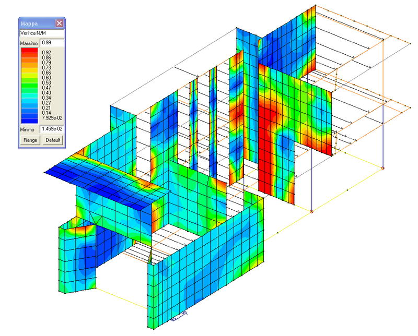The image size is (418, 336).
Task: Click the legend value 0.86
Action: pos(47,58)
